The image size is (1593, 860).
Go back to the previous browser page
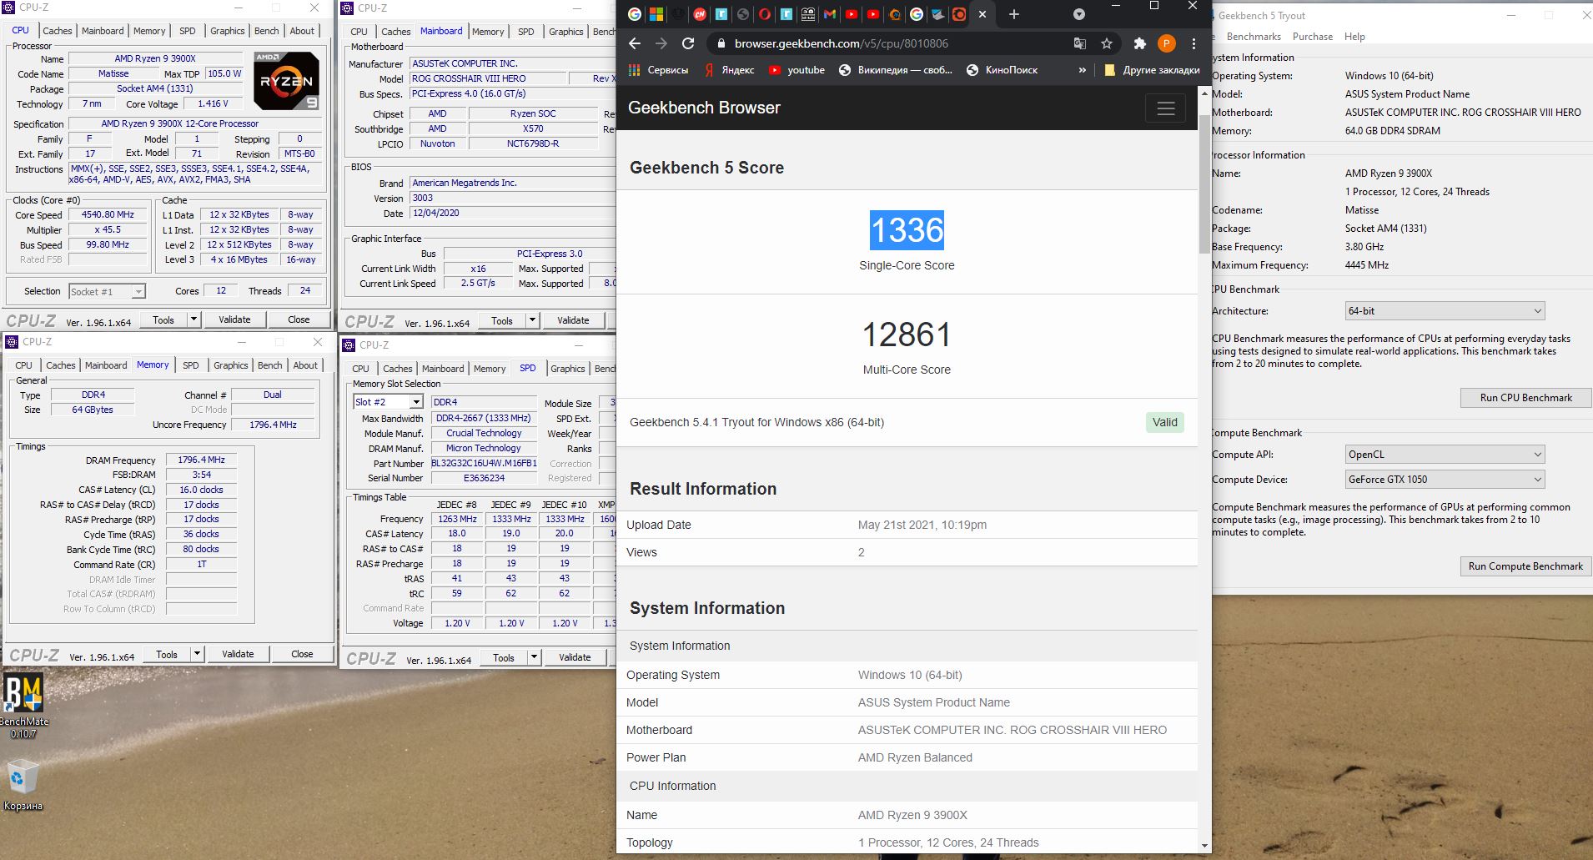(x=635, y=43)
